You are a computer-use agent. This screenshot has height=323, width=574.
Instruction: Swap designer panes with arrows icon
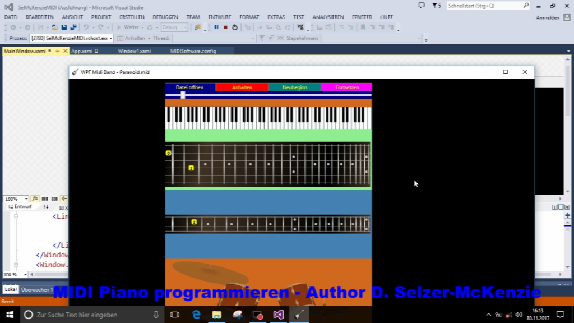click(46, 207)
